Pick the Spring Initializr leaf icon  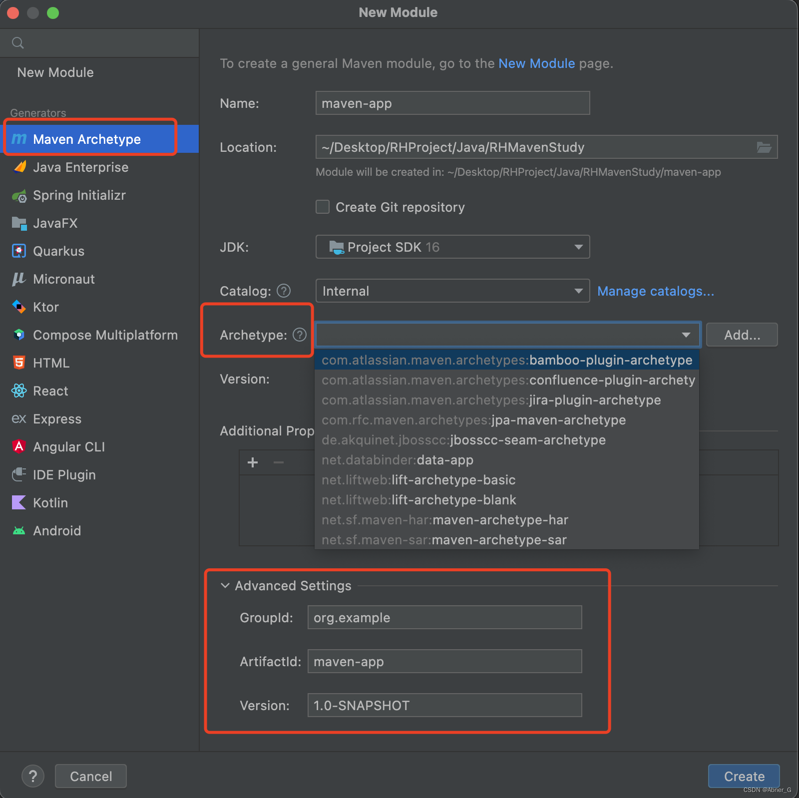tap(19, 195)
